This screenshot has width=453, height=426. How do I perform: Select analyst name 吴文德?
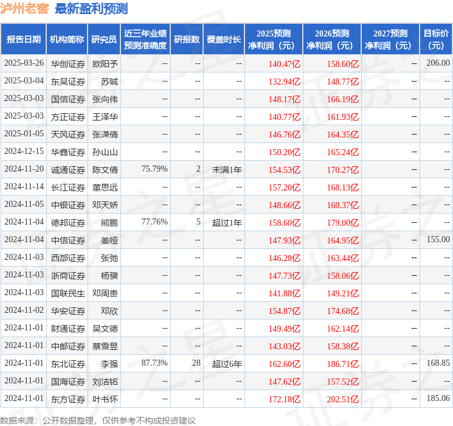click(105, 329)
